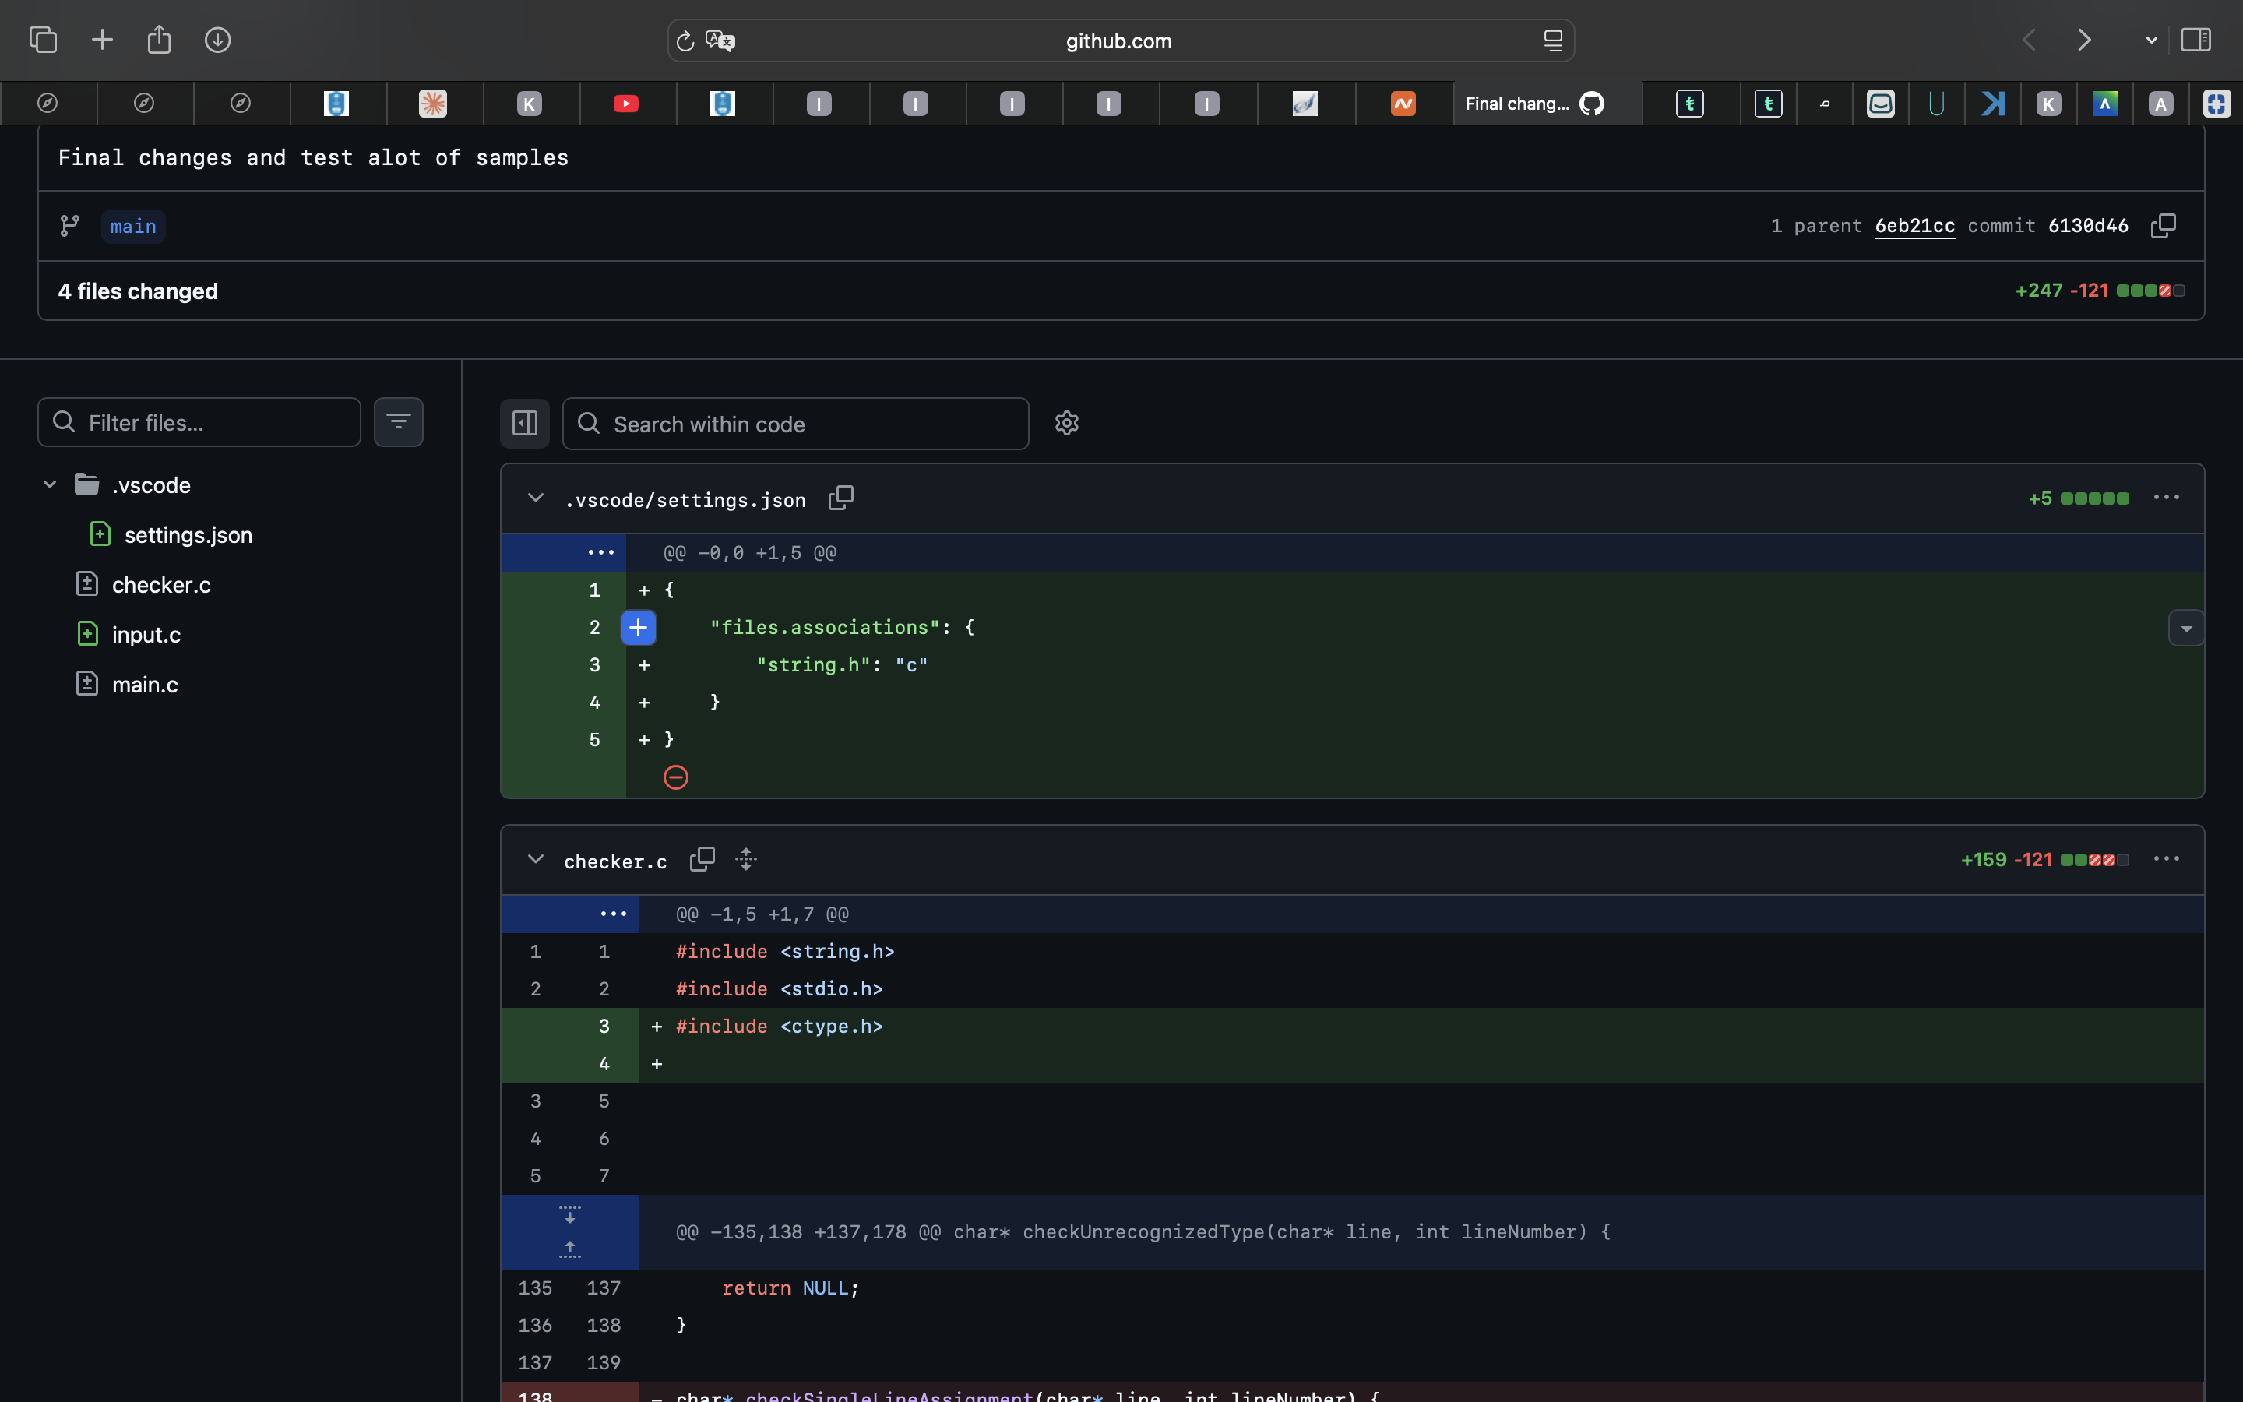Expand lines up in checker.c hunk
The image size is (2243, 1402).
pyautogui.click(x=570, y=1250)
